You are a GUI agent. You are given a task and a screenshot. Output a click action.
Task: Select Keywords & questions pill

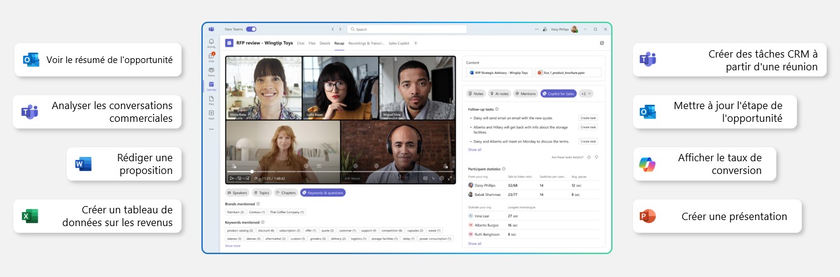(x=323, y=193)
